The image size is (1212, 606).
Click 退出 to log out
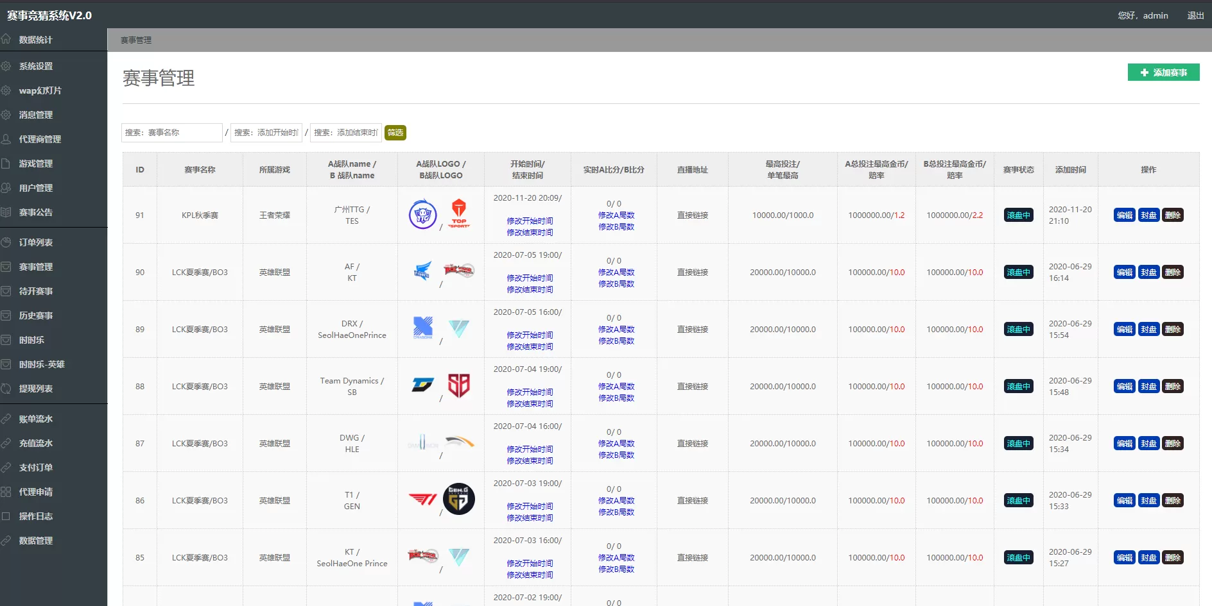1195,15
